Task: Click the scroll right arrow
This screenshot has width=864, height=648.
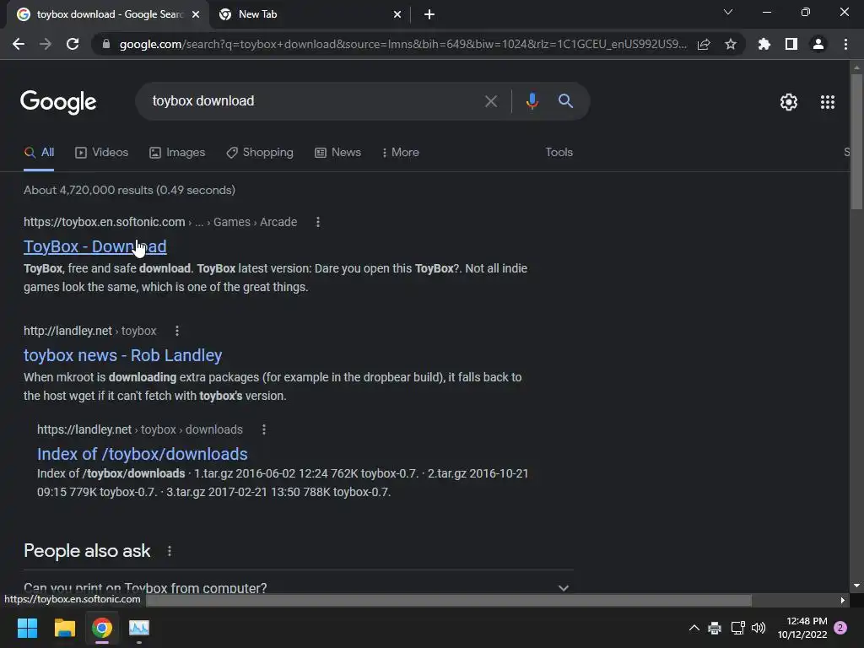Action: pyautogui.click(x=843, y=600)
